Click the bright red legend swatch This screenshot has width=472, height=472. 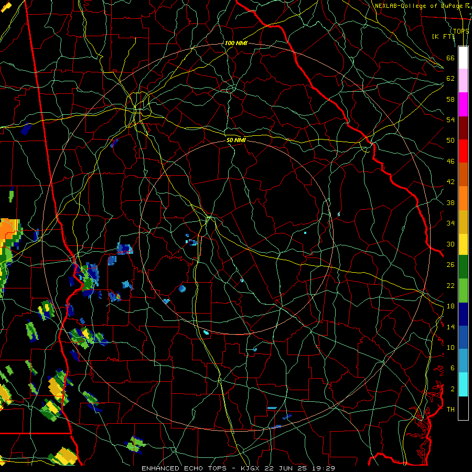coord(463,151)
